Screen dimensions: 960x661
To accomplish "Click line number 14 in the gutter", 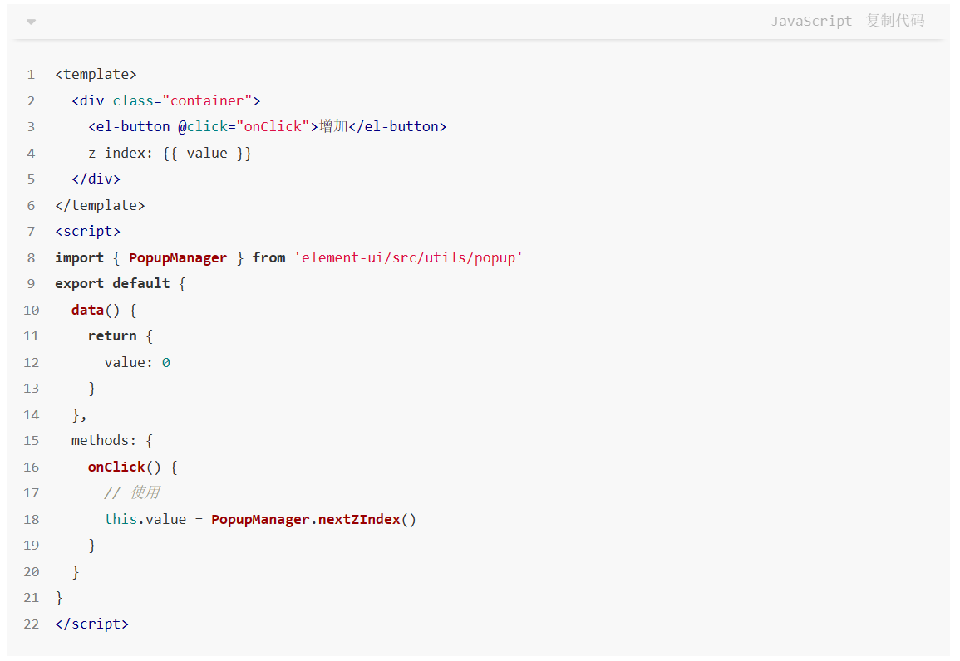I will [x=32, y=415].
